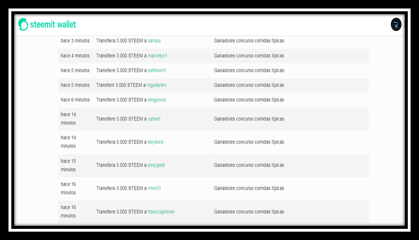Select memo text in the francysgriman row

coord(249,212)
